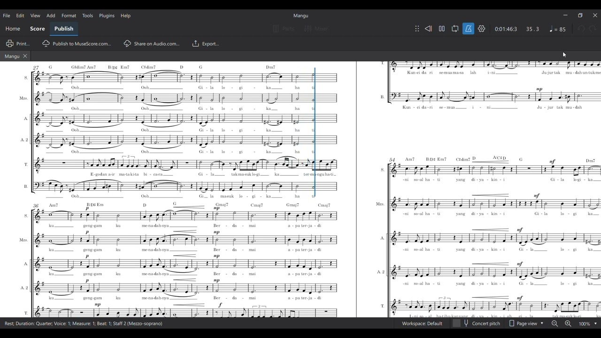Open the 100% zoom level dropdown
Viewport: 601px width, 338px height.
pos(588,323)
